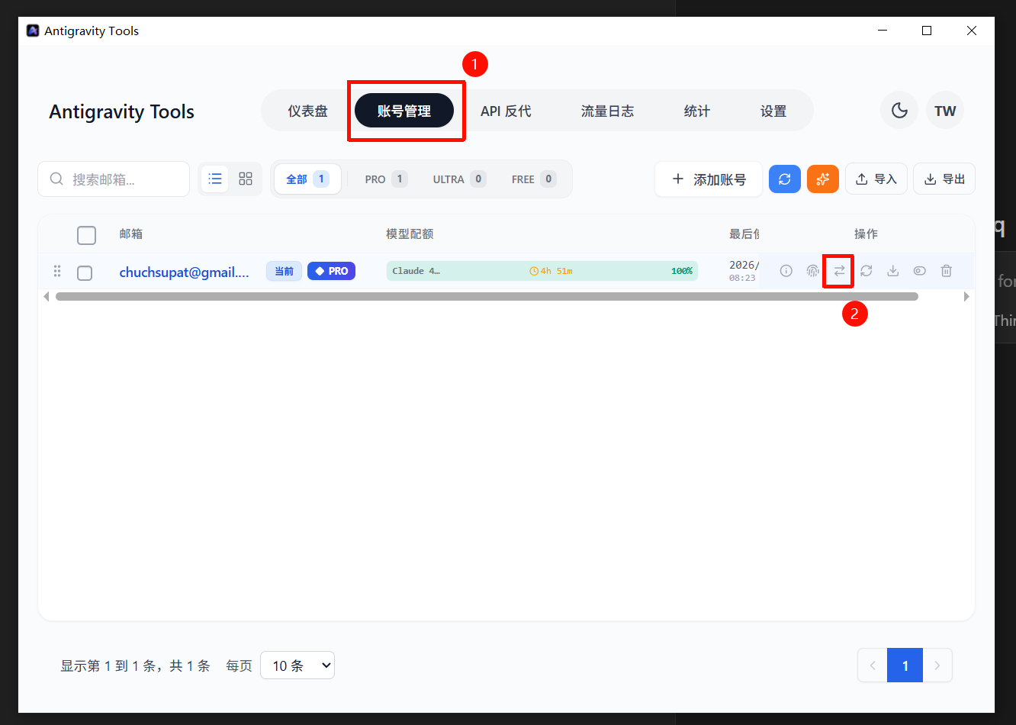Viewport: 1016px width, 725px height.
Task: Delete the account with trash icon
Action: (947, 271)
